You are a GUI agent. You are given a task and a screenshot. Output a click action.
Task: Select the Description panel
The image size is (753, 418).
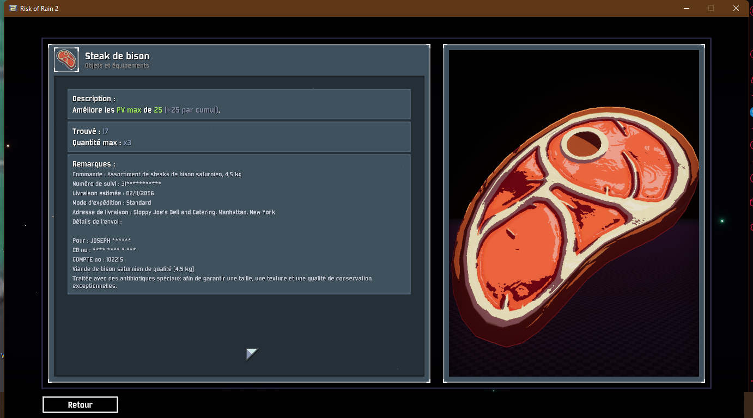tap(239, 104)
